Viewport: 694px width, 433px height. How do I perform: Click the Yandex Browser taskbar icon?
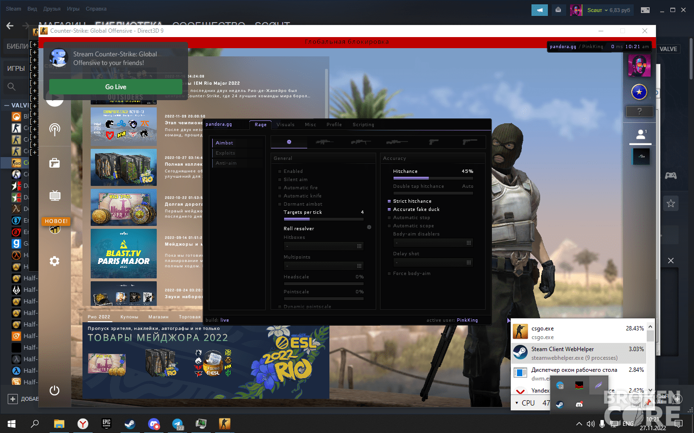pyautogui.click(x=83, y=424)
